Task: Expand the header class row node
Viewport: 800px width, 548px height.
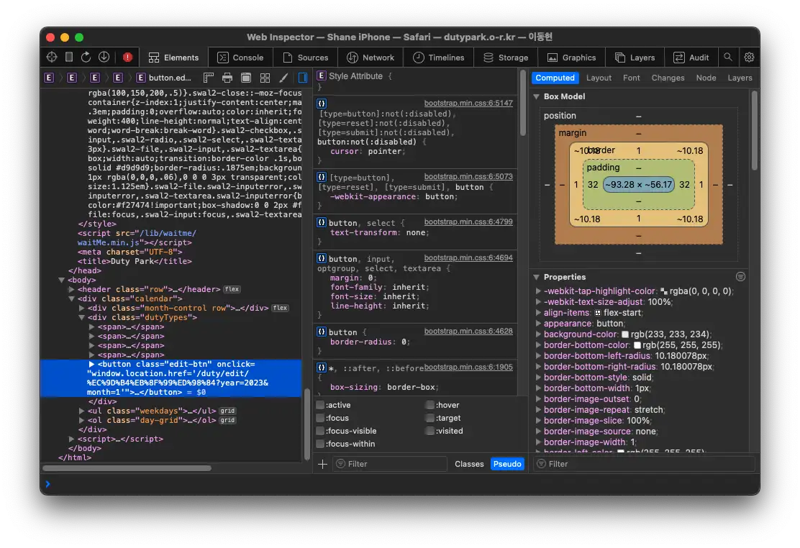Action: pyautogui.click(x=71, y=289)
